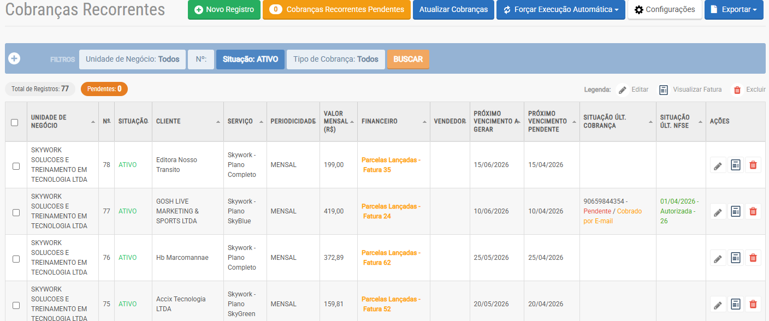The height and width of the screenshot is (321, 769).
Task: Click the Cobranças Recorrentes Pendentes button
Action: pyautogui.click(x=336, y=9)
